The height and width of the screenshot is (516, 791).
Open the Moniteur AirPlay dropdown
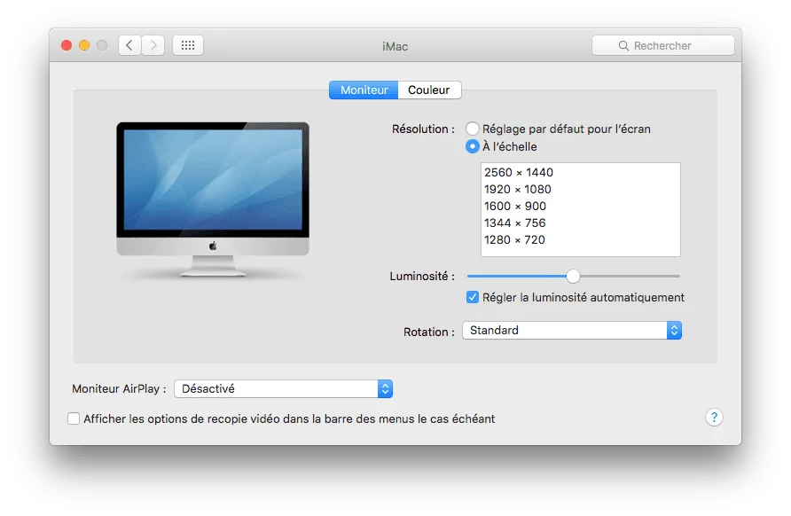(x=282, y=388)
